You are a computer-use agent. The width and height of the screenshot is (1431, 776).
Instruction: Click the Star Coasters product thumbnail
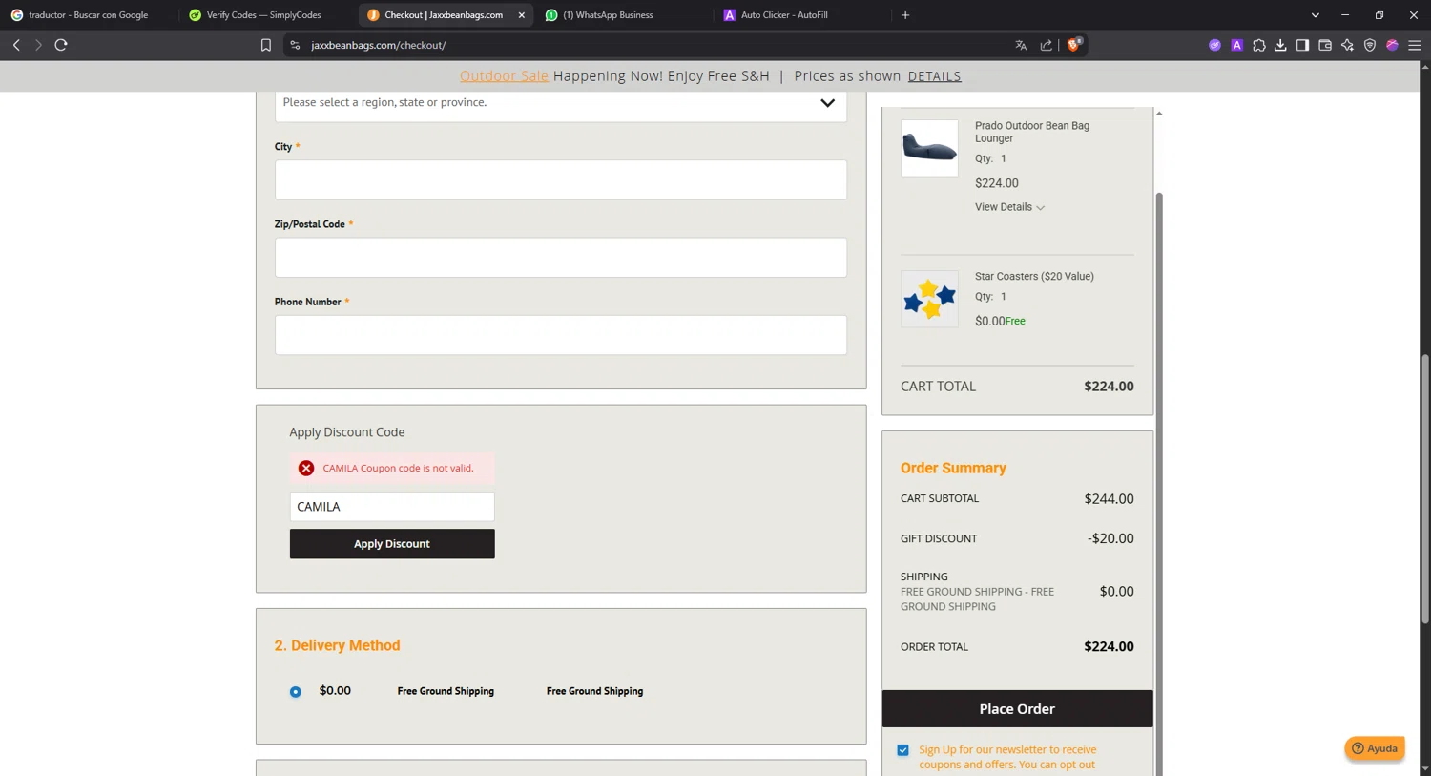929,299
